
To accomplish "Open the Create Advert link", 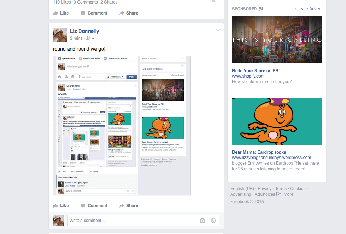I will pyautogui.click(x=308, y=9).
